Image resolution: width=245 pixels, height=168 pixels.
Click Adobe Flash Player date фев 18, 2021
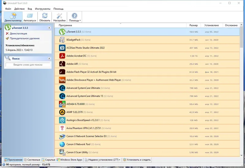pos(212,72)
